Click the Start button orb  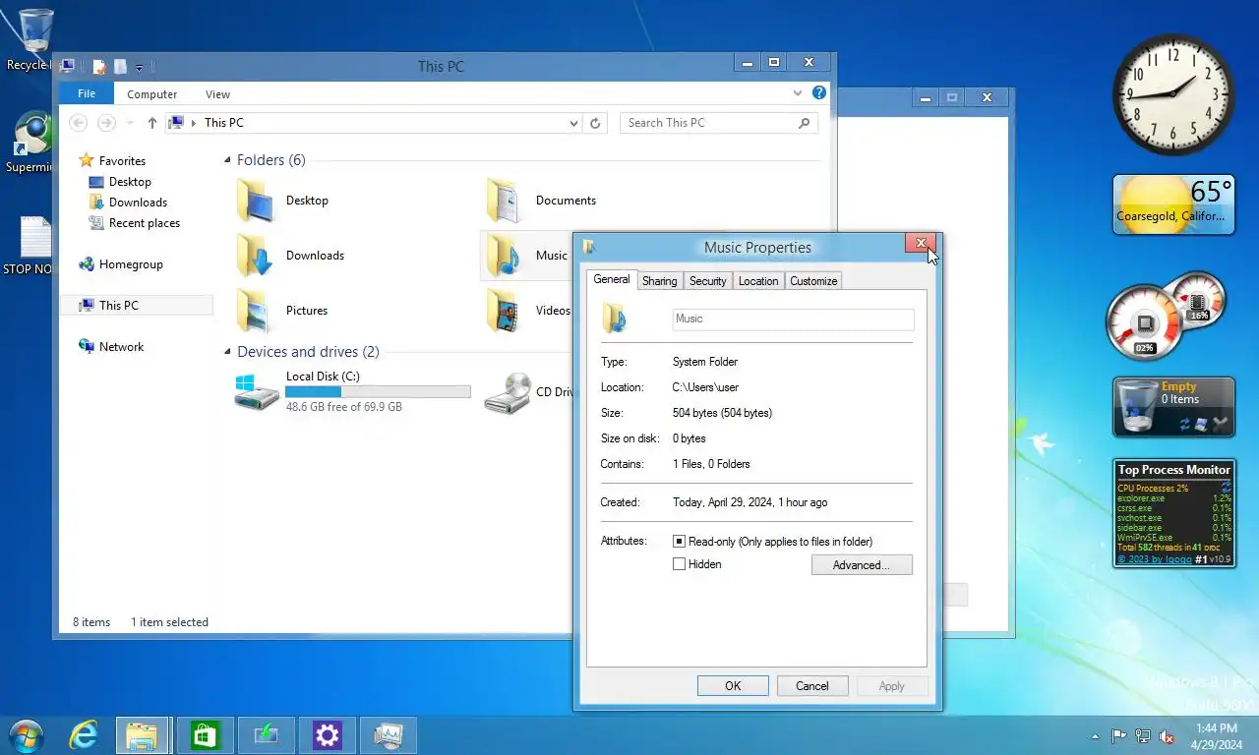25,735
